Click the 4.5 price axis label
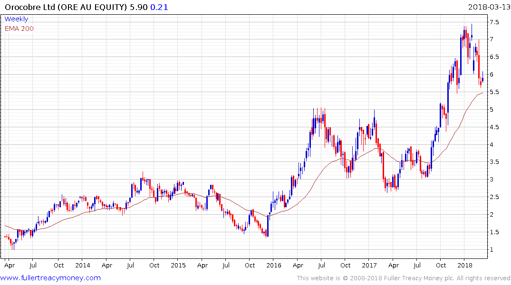 (494, 127)
